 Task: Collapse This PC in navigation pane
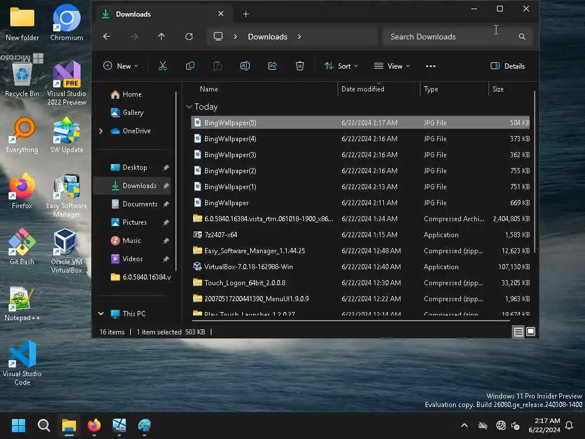pos(101,314)
